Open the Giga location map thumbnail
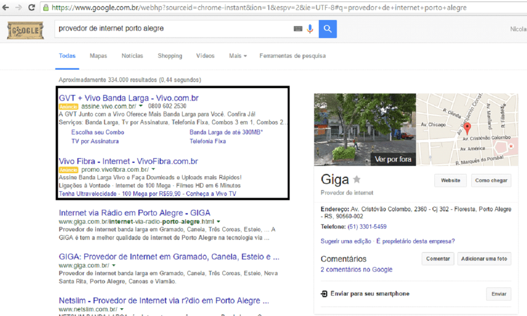 (467, 129)
